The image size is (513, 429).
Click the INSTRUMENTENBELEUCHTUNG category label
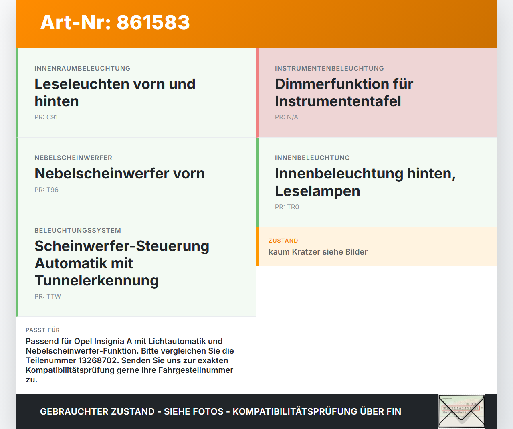coord(329,68)
